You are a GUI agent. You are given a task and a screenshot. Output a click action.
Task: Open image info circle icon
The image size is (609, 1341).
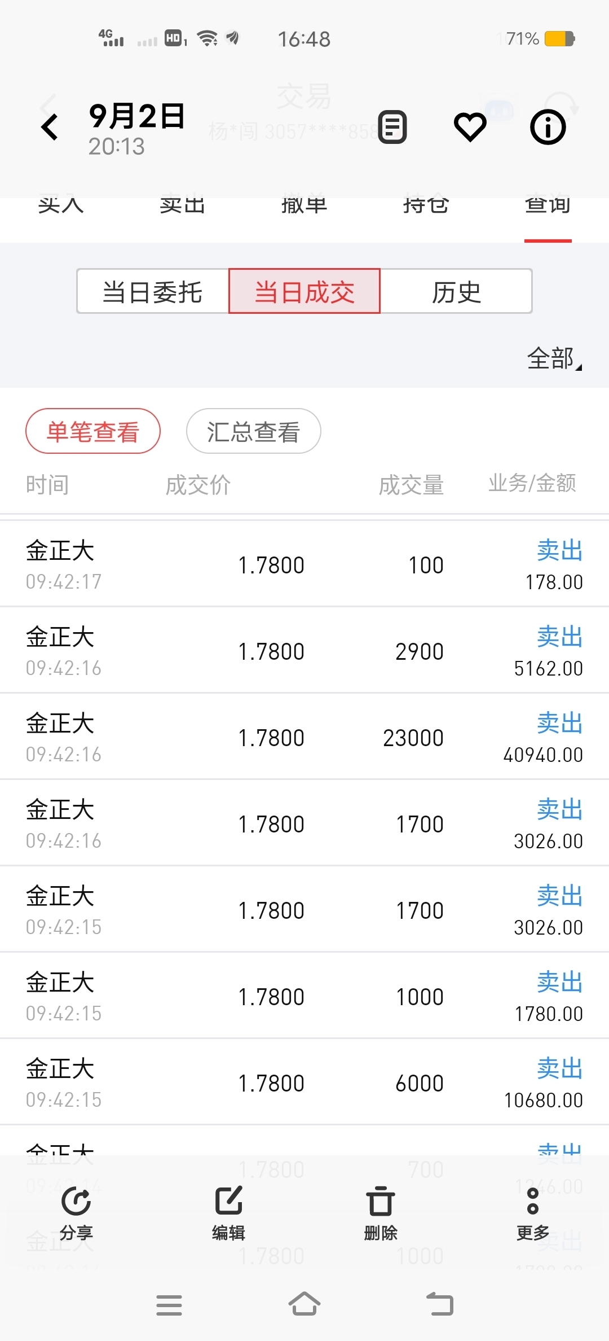tap(548, 127)
